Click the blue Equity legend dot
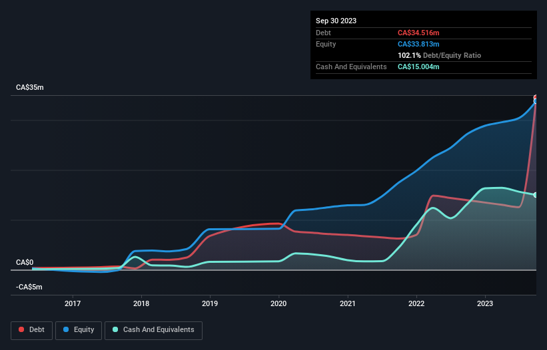 point(66,329)
